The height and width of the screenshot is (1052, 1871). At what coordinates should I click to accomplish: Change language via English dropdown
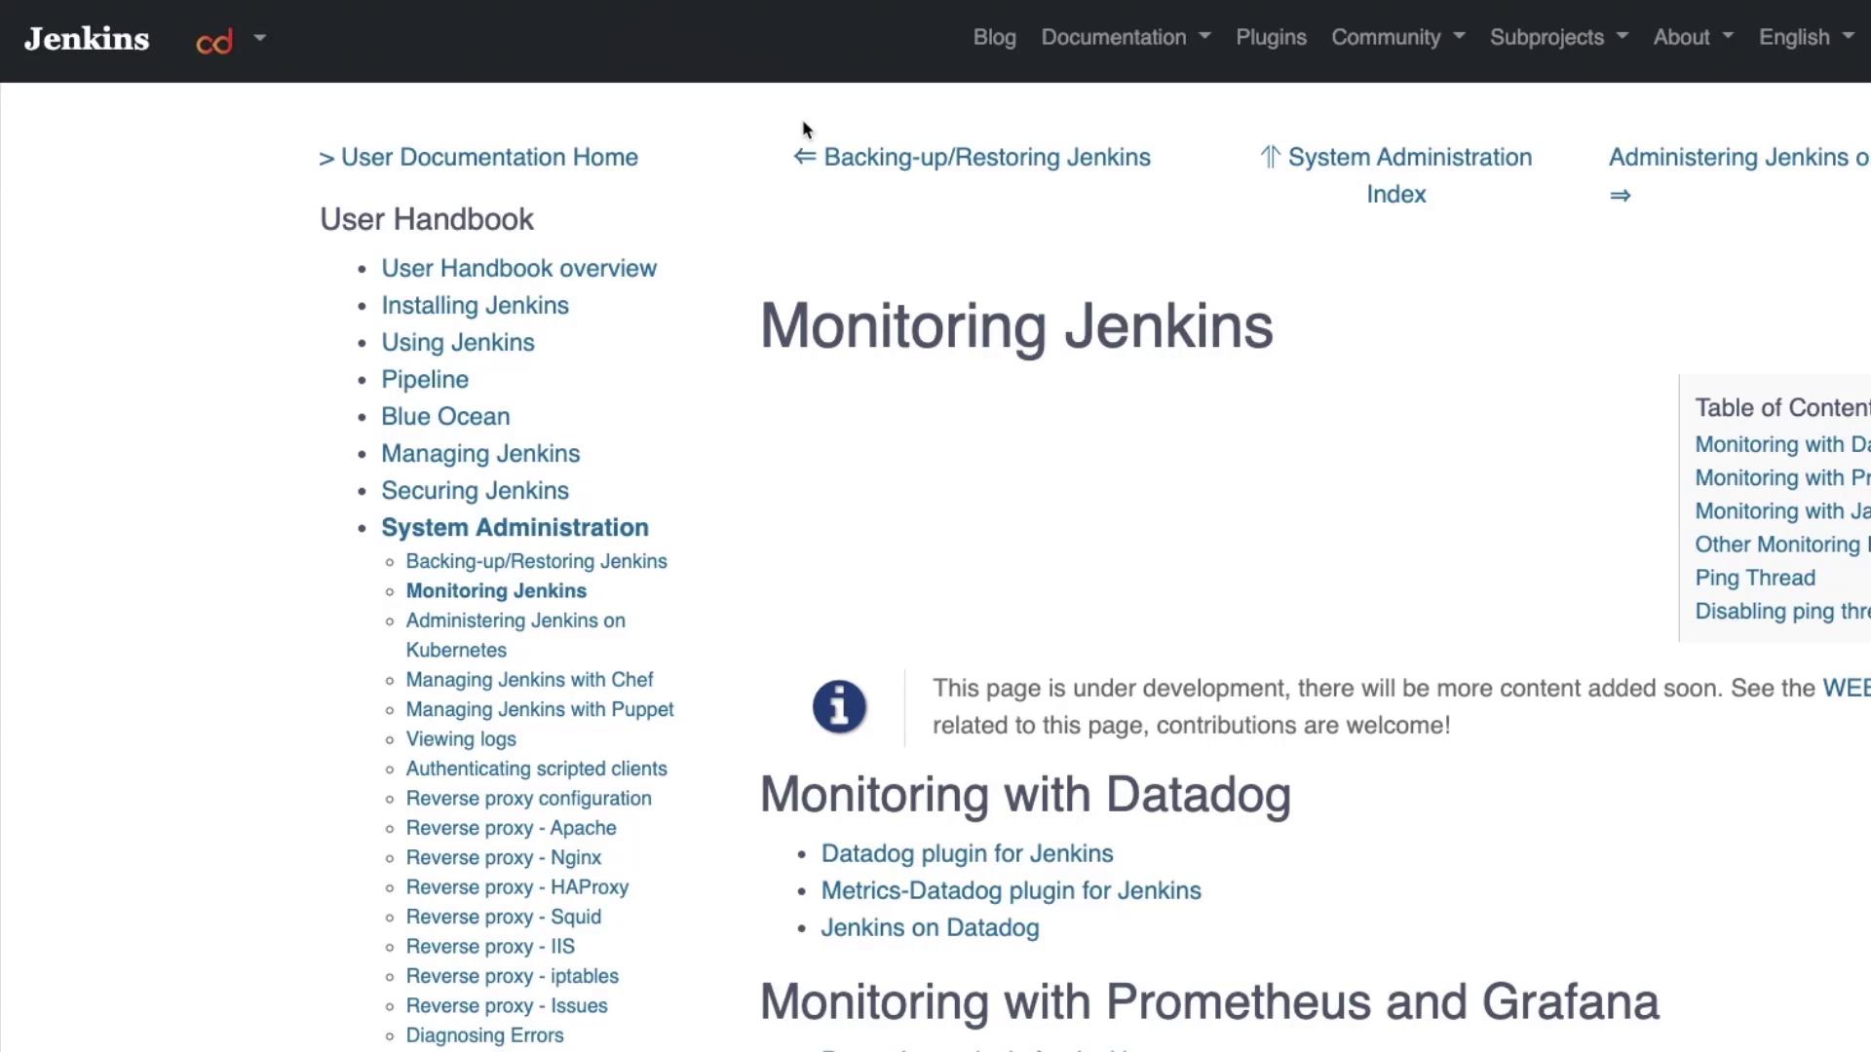point(1805,37)
